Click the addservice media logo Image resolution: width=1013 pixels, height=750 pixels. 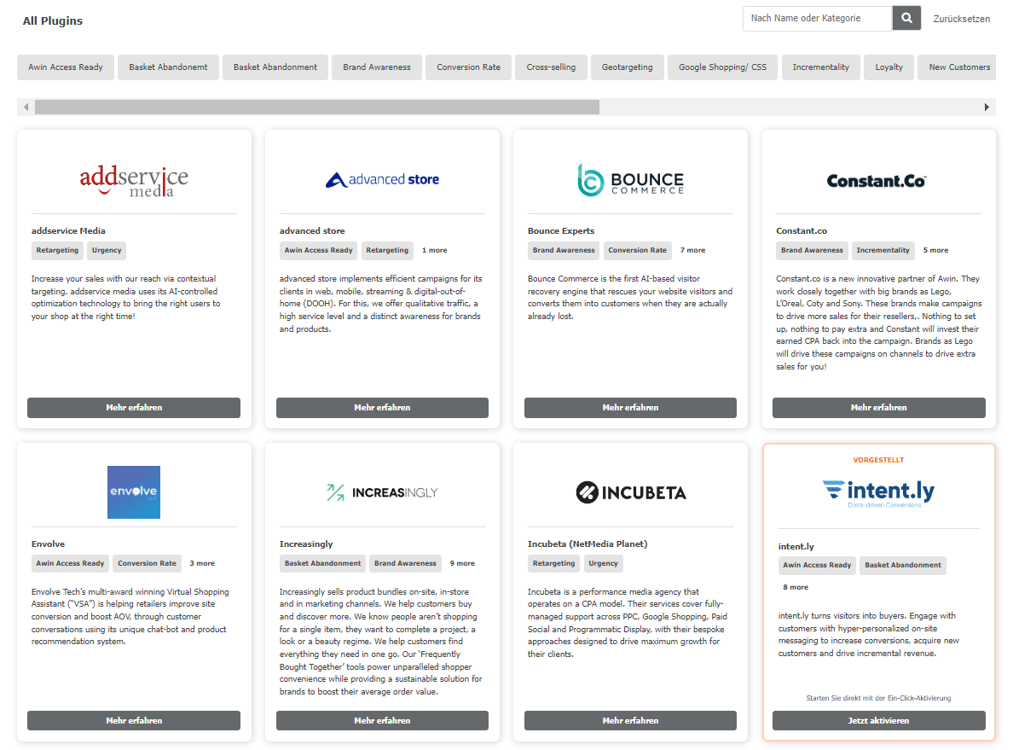tap(134, 180)
